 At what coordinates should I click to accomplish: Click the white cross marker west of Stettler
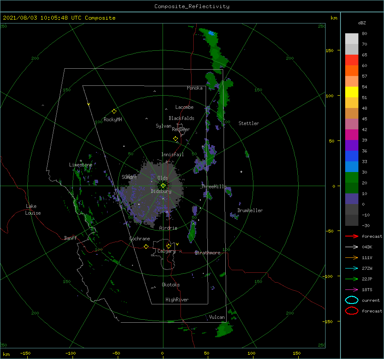[x=241, y=172]
